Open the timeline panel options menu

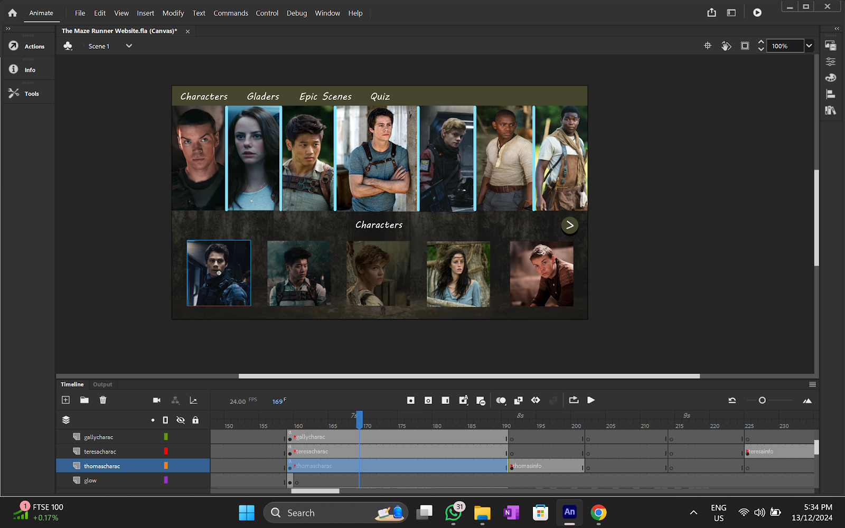[x=812, y=384]
